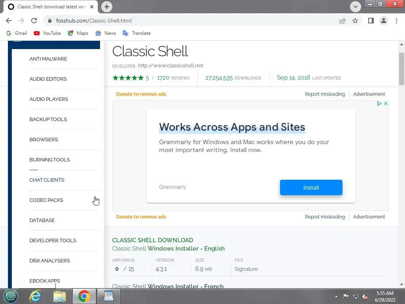Image resolution: width=405 pixels, height=304 pixels.
Task: Open the Database category
Action: (42, 220)
